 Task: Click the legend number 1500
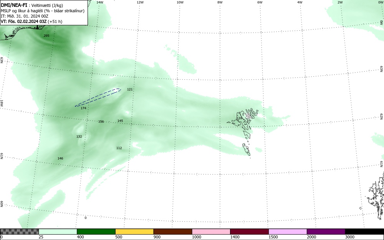coord(273,237)
